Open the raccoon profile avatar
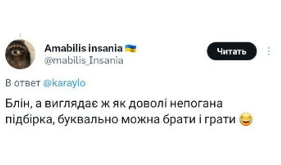Image resolution: width=281 pixels, height=165 pixels. pos(20,54)
